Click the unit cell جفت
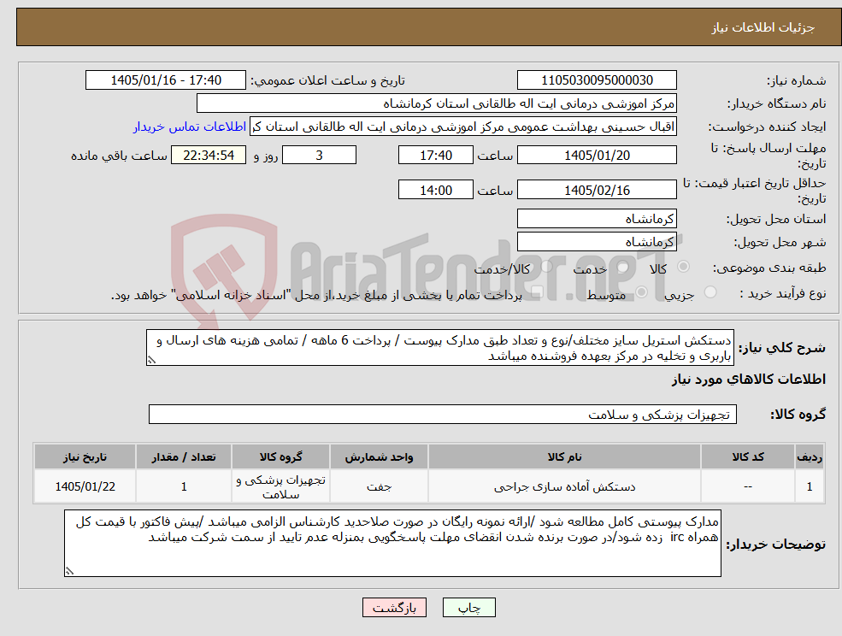Screen dimensions: 842x636 379,486
